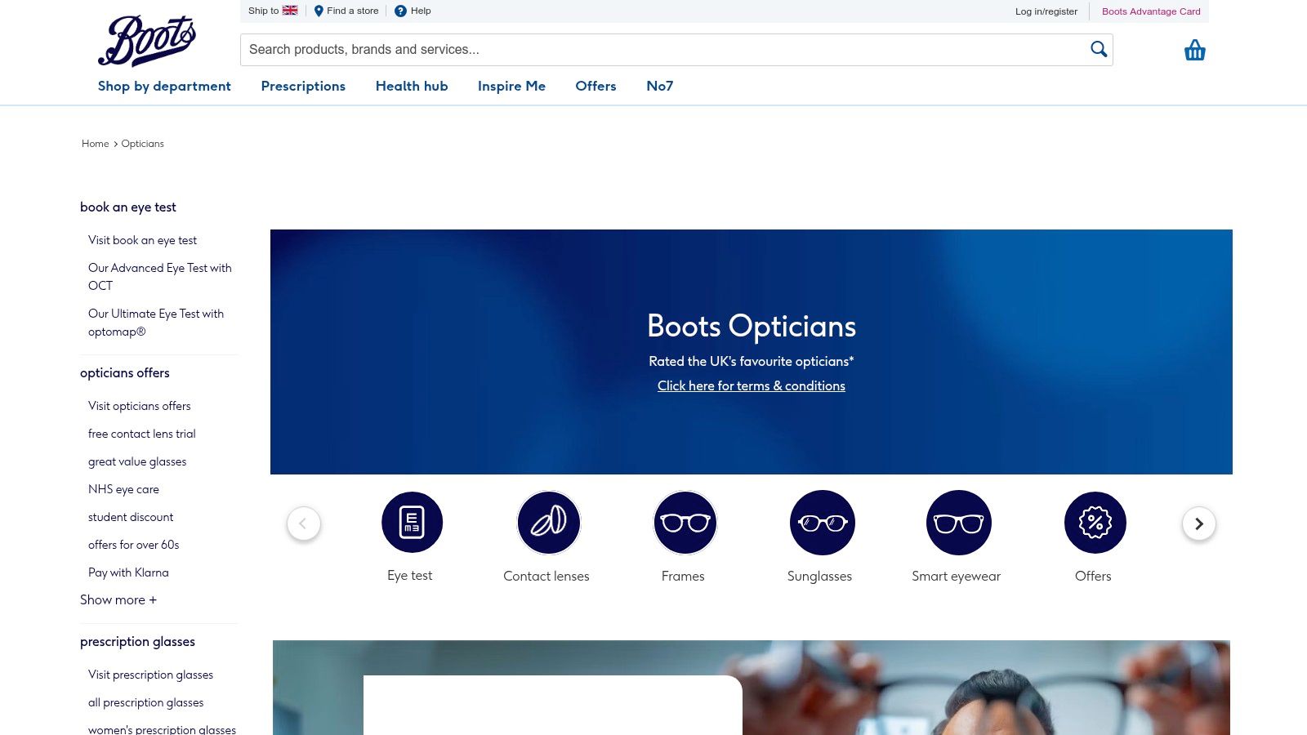Click 'Visit prescription glasses'

tap(150, 675)
